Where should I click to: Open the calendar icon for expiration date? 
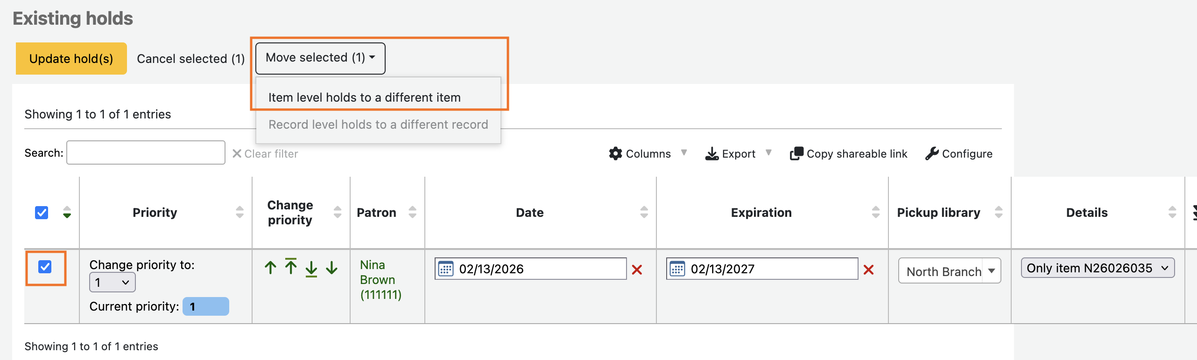677,269
